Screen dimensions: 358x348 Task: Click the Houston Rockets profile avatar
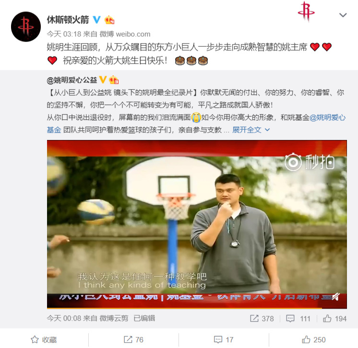26,27
